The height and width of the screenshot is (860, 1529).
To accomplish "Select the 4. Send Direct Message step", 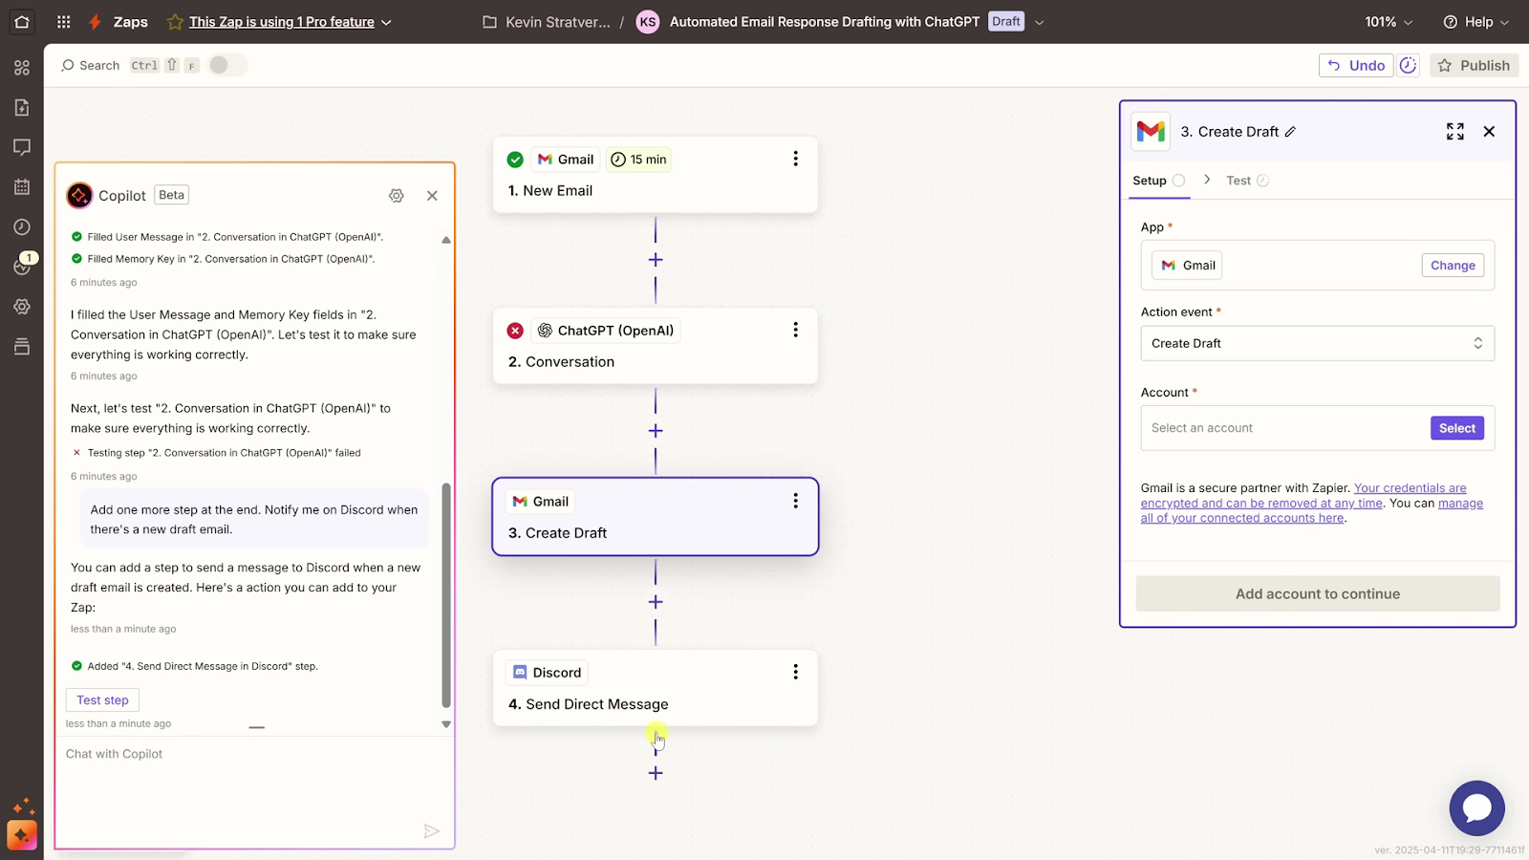I will 656,688.
